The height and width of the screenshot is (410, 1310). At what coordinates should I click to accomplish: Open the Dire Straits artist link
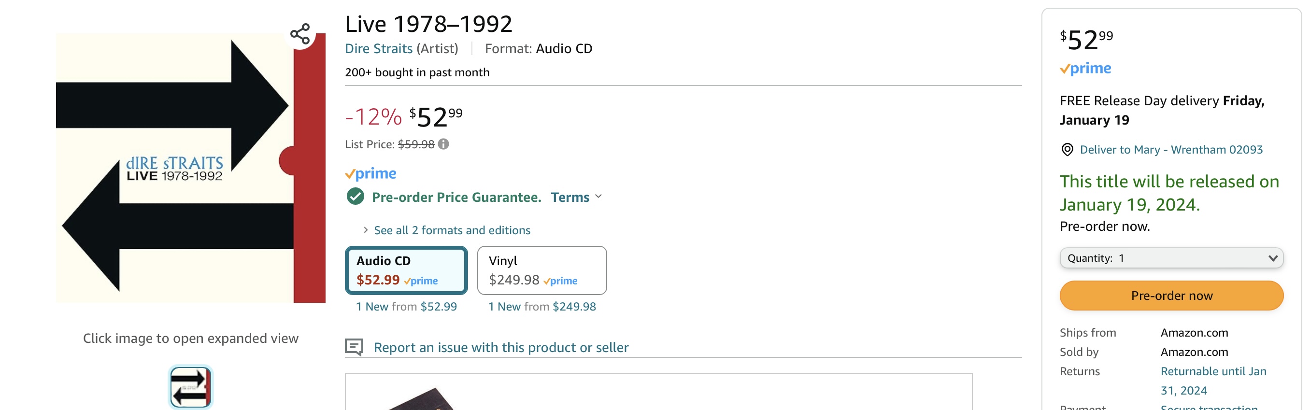(x=379, y=49)
